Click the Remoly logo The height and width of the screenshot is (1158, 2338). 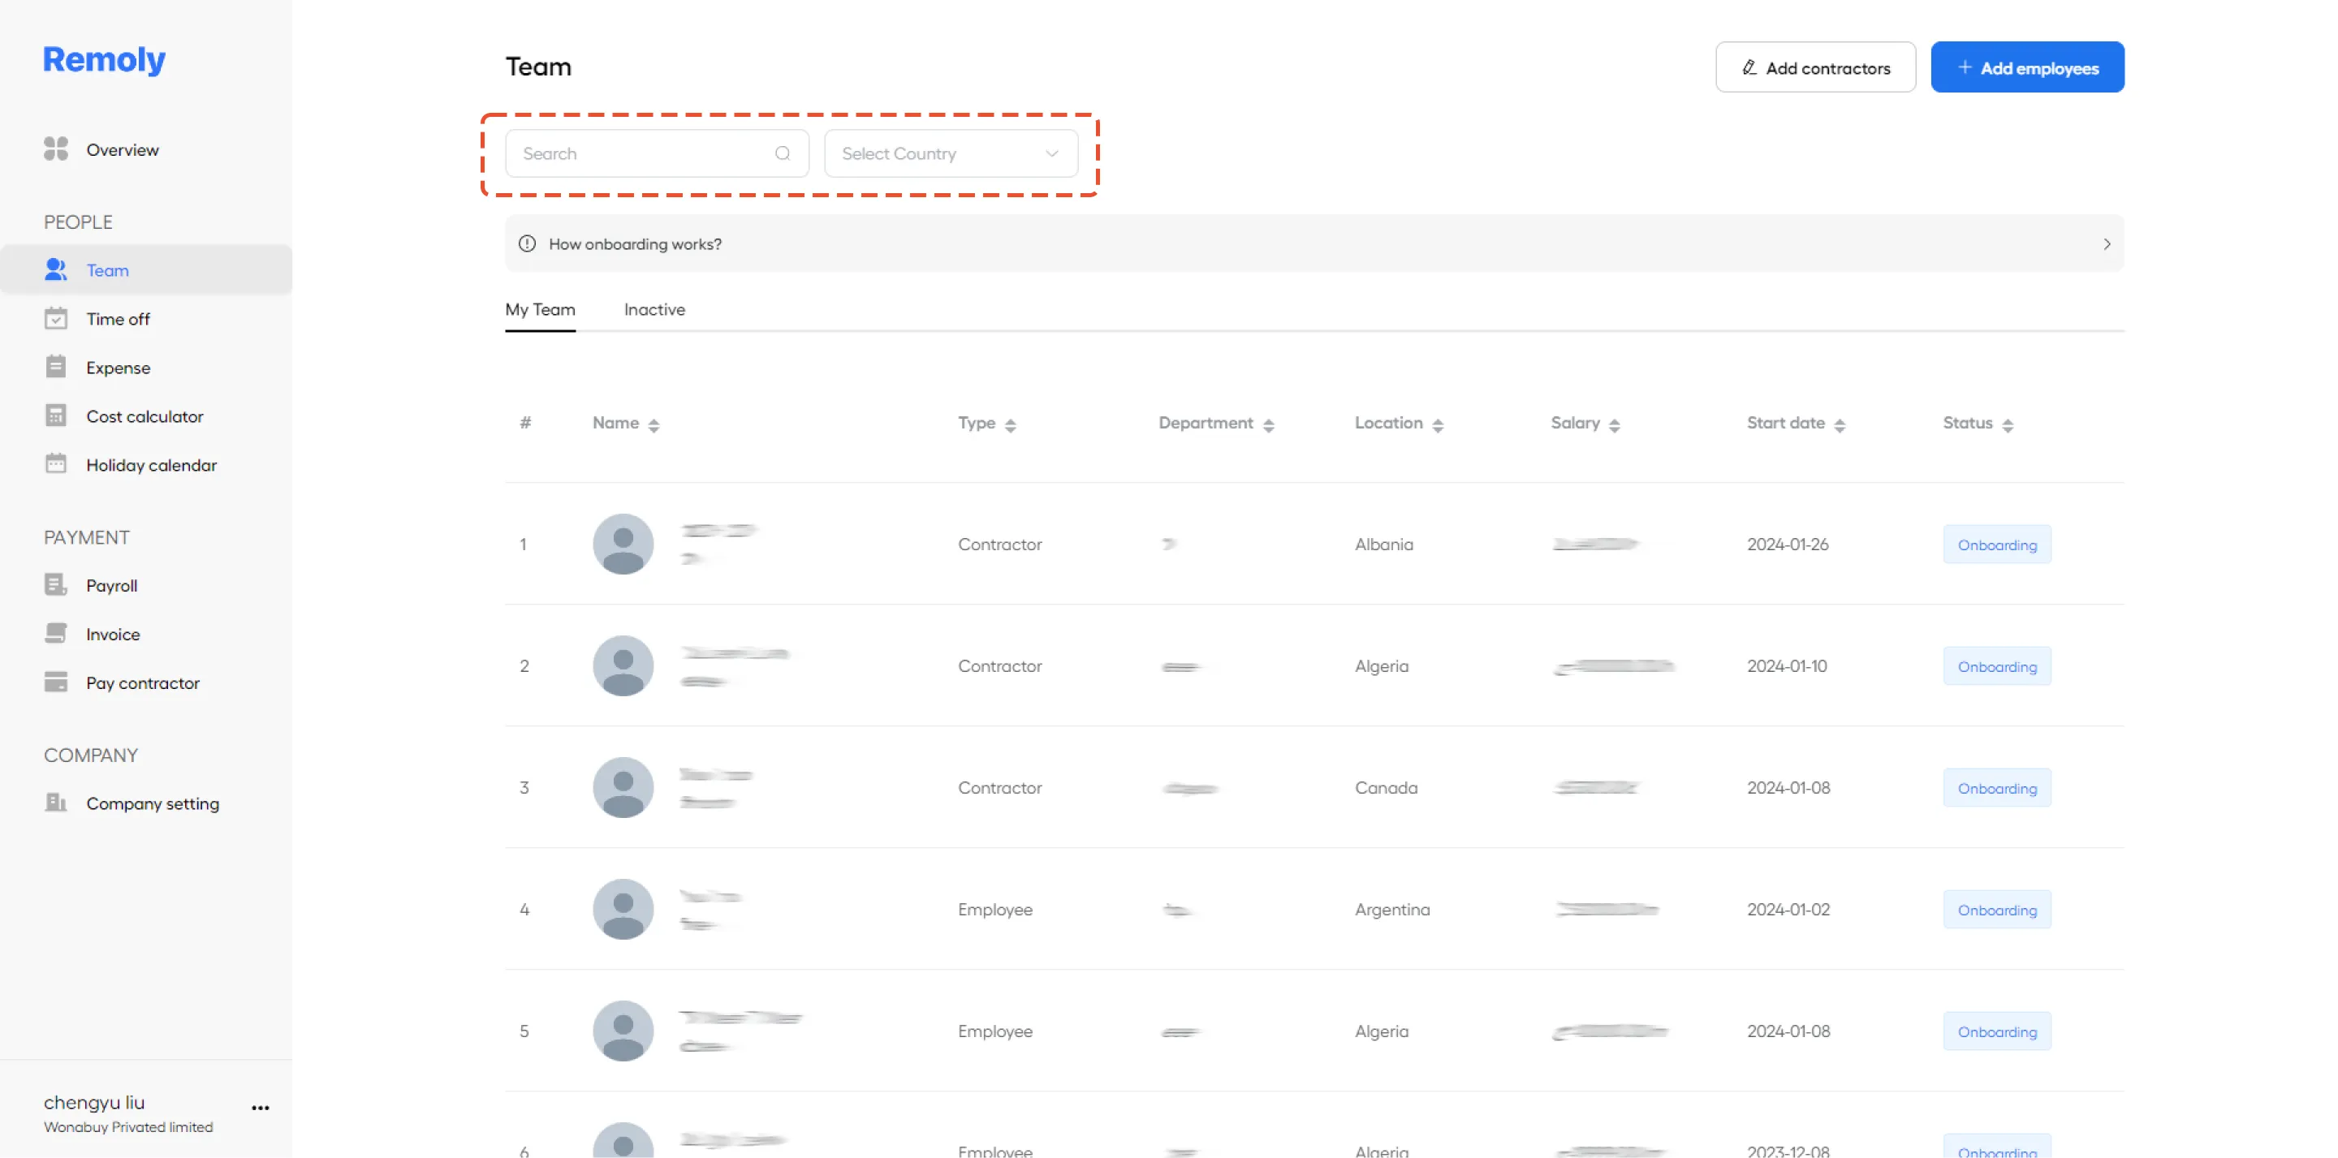(x=105, y=60)
